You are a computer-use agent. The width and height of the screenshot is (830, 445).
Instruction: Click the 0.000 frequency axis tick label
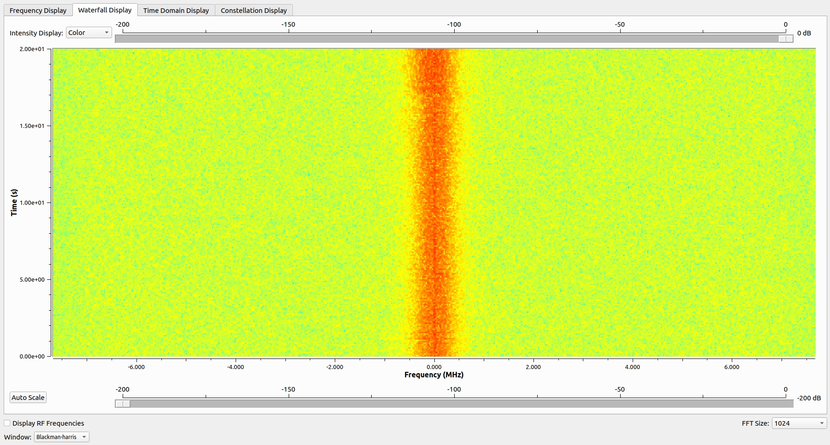[434, 367]
